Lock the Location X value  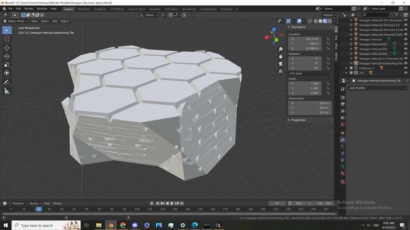tap(327, 39)
